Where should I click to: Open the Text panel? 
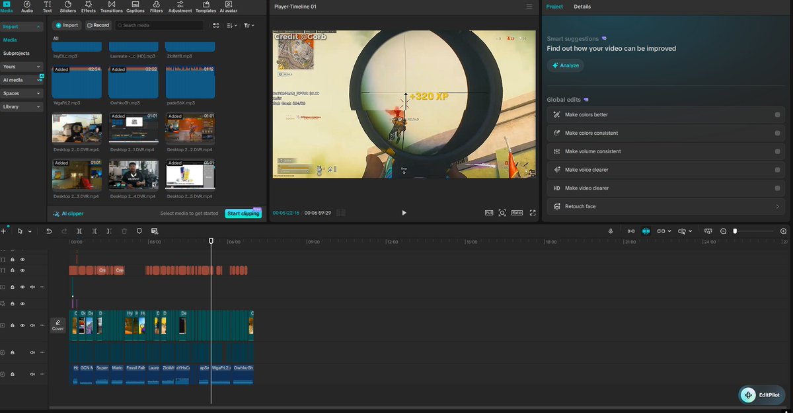(48, 7)
